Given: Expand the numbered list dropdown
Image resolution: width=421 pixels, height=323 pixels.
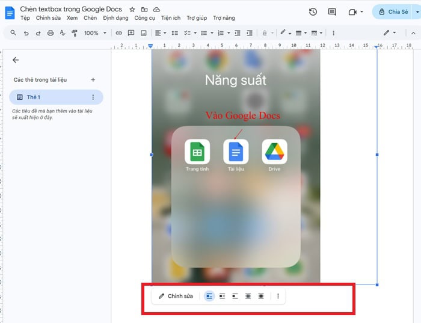Looking at the screenshot, I should tap(229, 33).
